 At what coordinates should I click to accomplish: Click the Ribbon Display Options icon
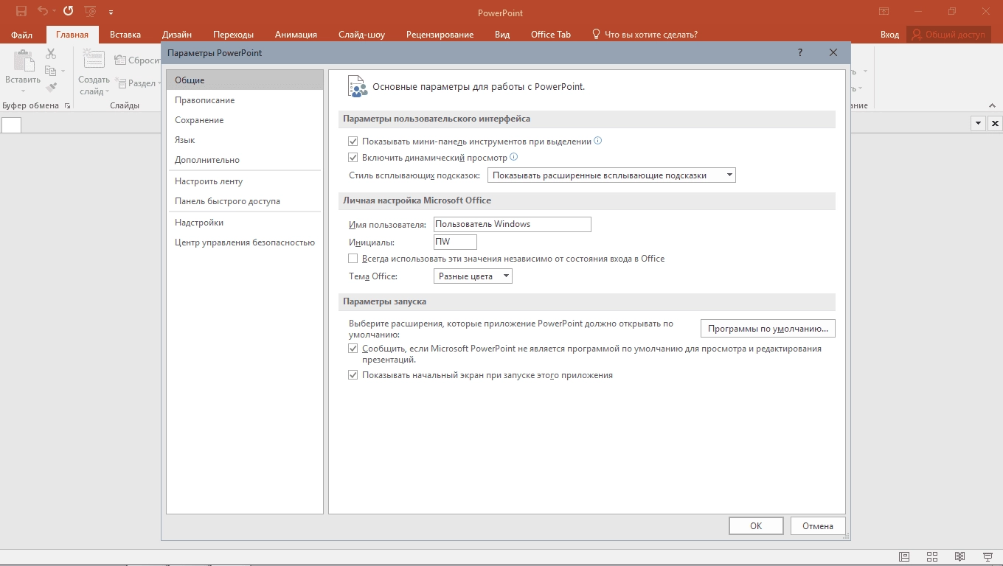click(x=884, y=12)
